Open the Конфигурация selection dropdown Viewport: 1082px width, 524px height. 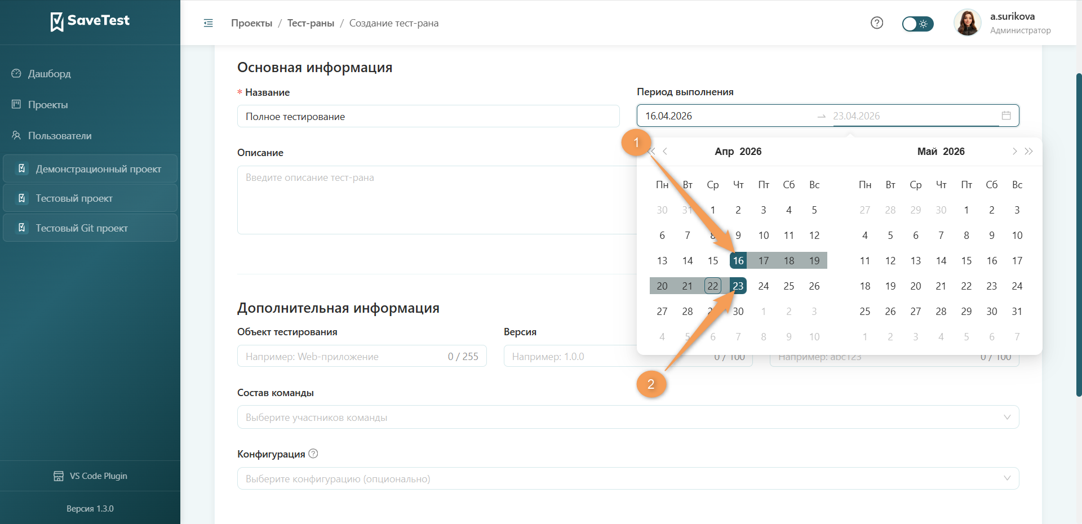coord(628,478)
